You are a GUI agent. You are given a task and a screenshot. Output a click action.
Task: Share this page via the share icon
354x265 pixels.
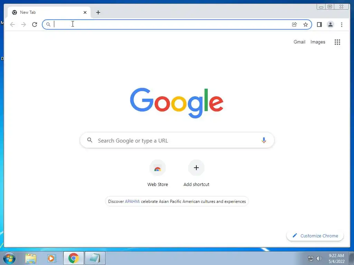click(x=294, y=24)
